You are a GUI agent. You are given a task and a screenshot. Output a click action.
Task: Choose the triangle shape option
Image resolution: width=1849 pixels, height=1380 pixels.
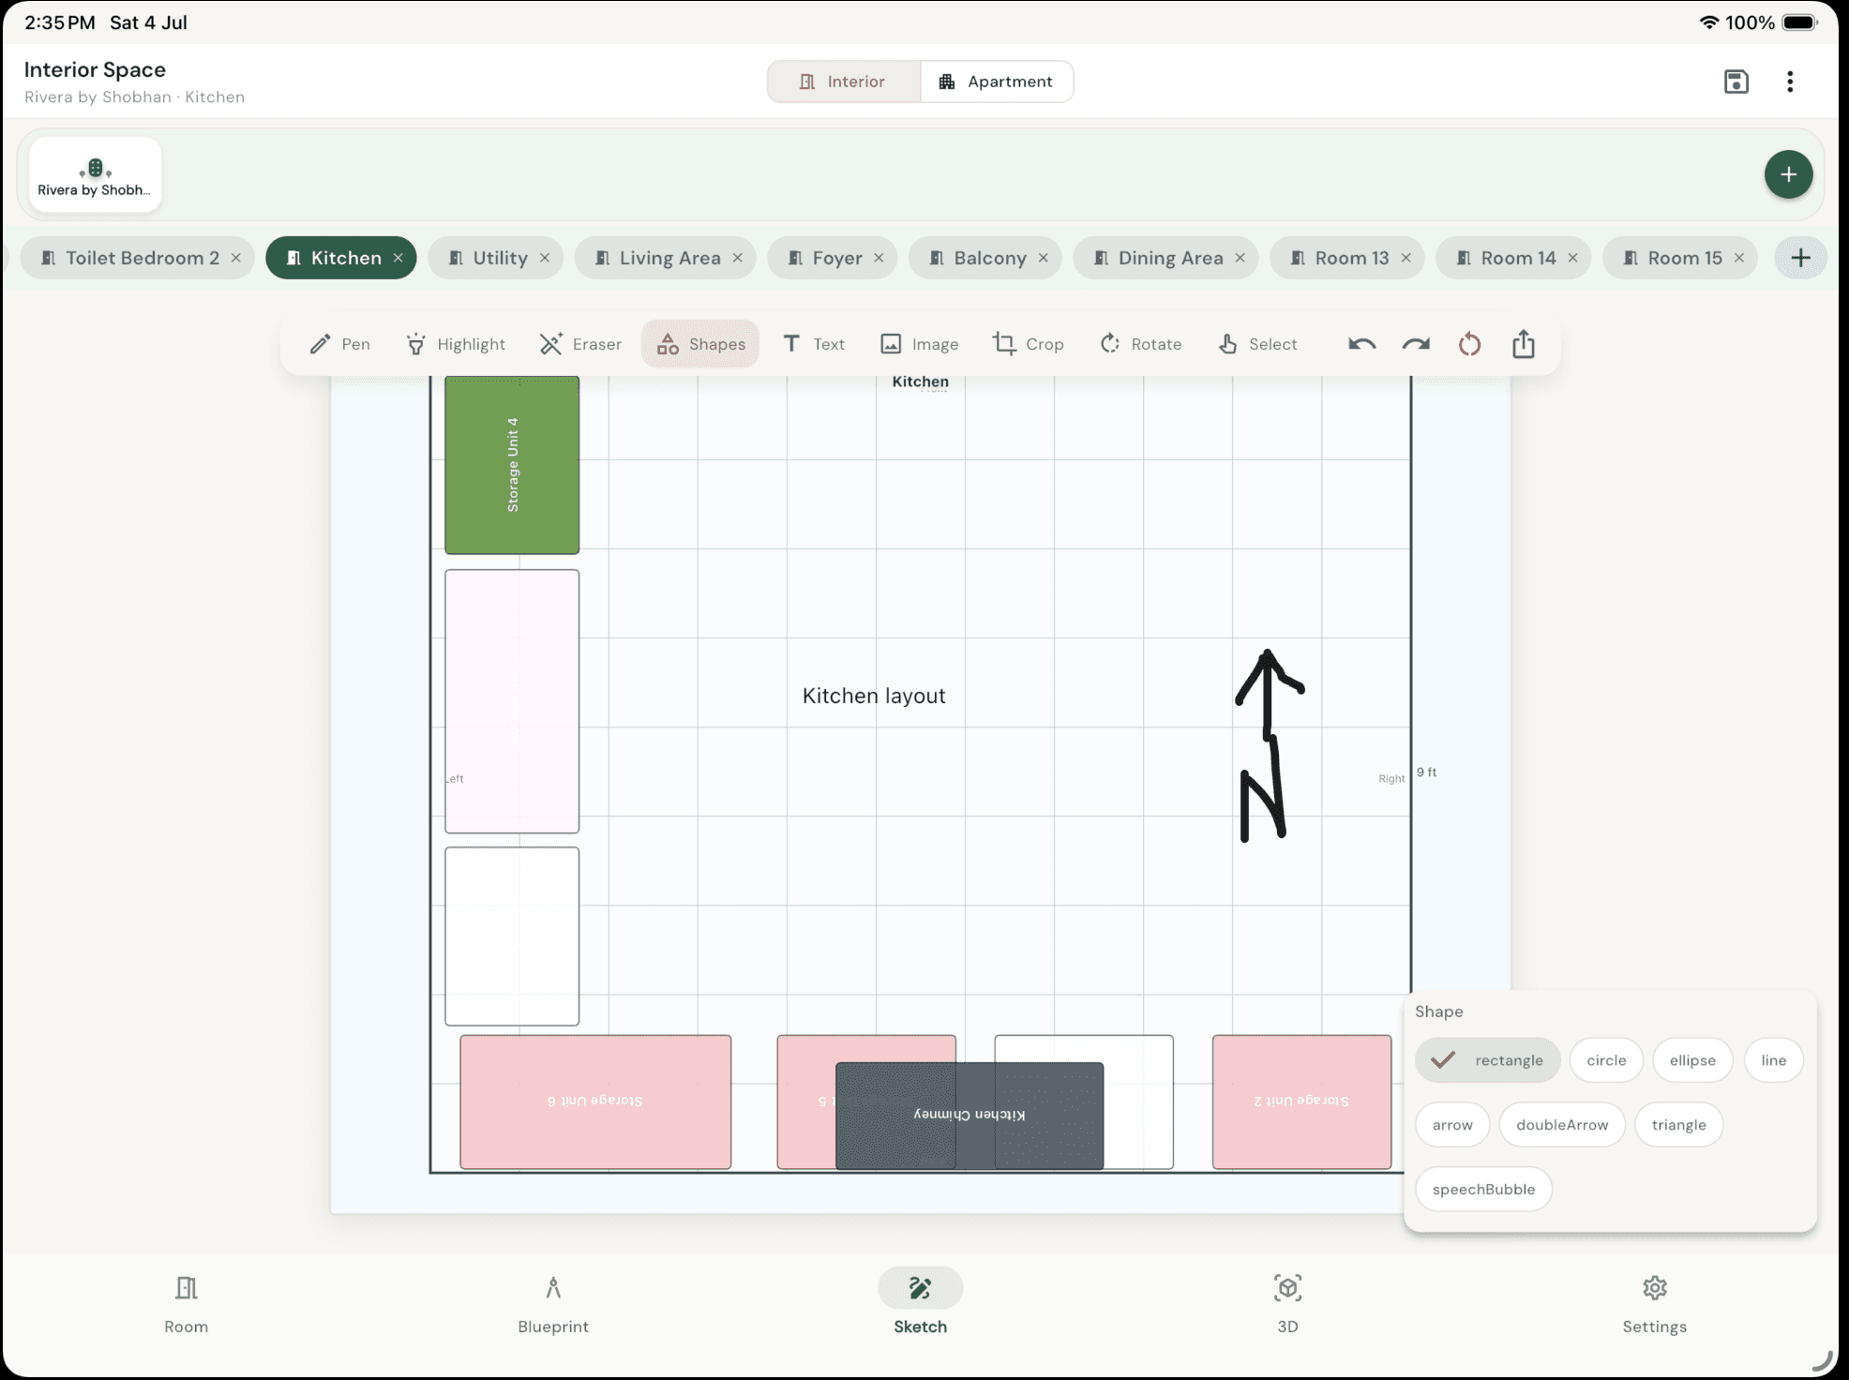[x=1678, y=1125]
